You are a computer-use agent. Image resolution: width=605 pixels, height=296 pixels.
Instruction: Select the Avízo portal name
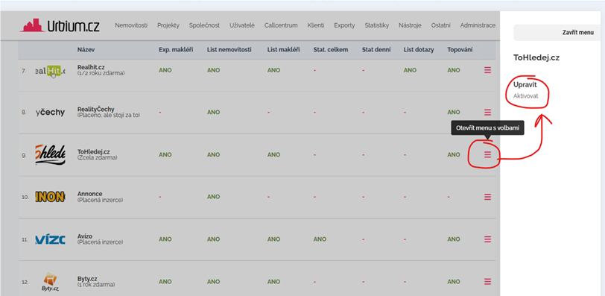pyautogui.click(x=85, y=236)
